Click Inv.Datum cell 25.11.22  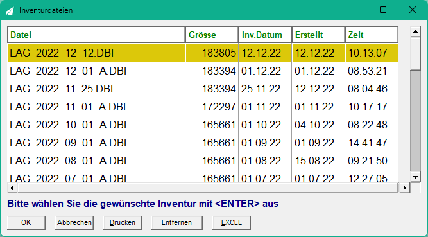tap(261, 89)
